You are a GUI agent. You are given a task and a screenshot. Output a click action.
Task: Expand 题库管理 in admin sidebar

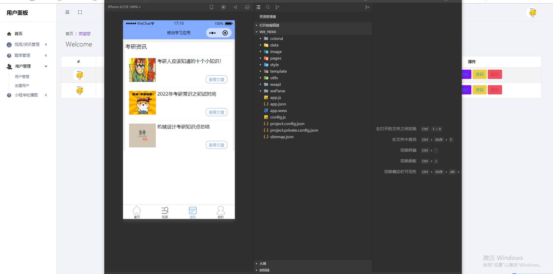click(27, 55)
